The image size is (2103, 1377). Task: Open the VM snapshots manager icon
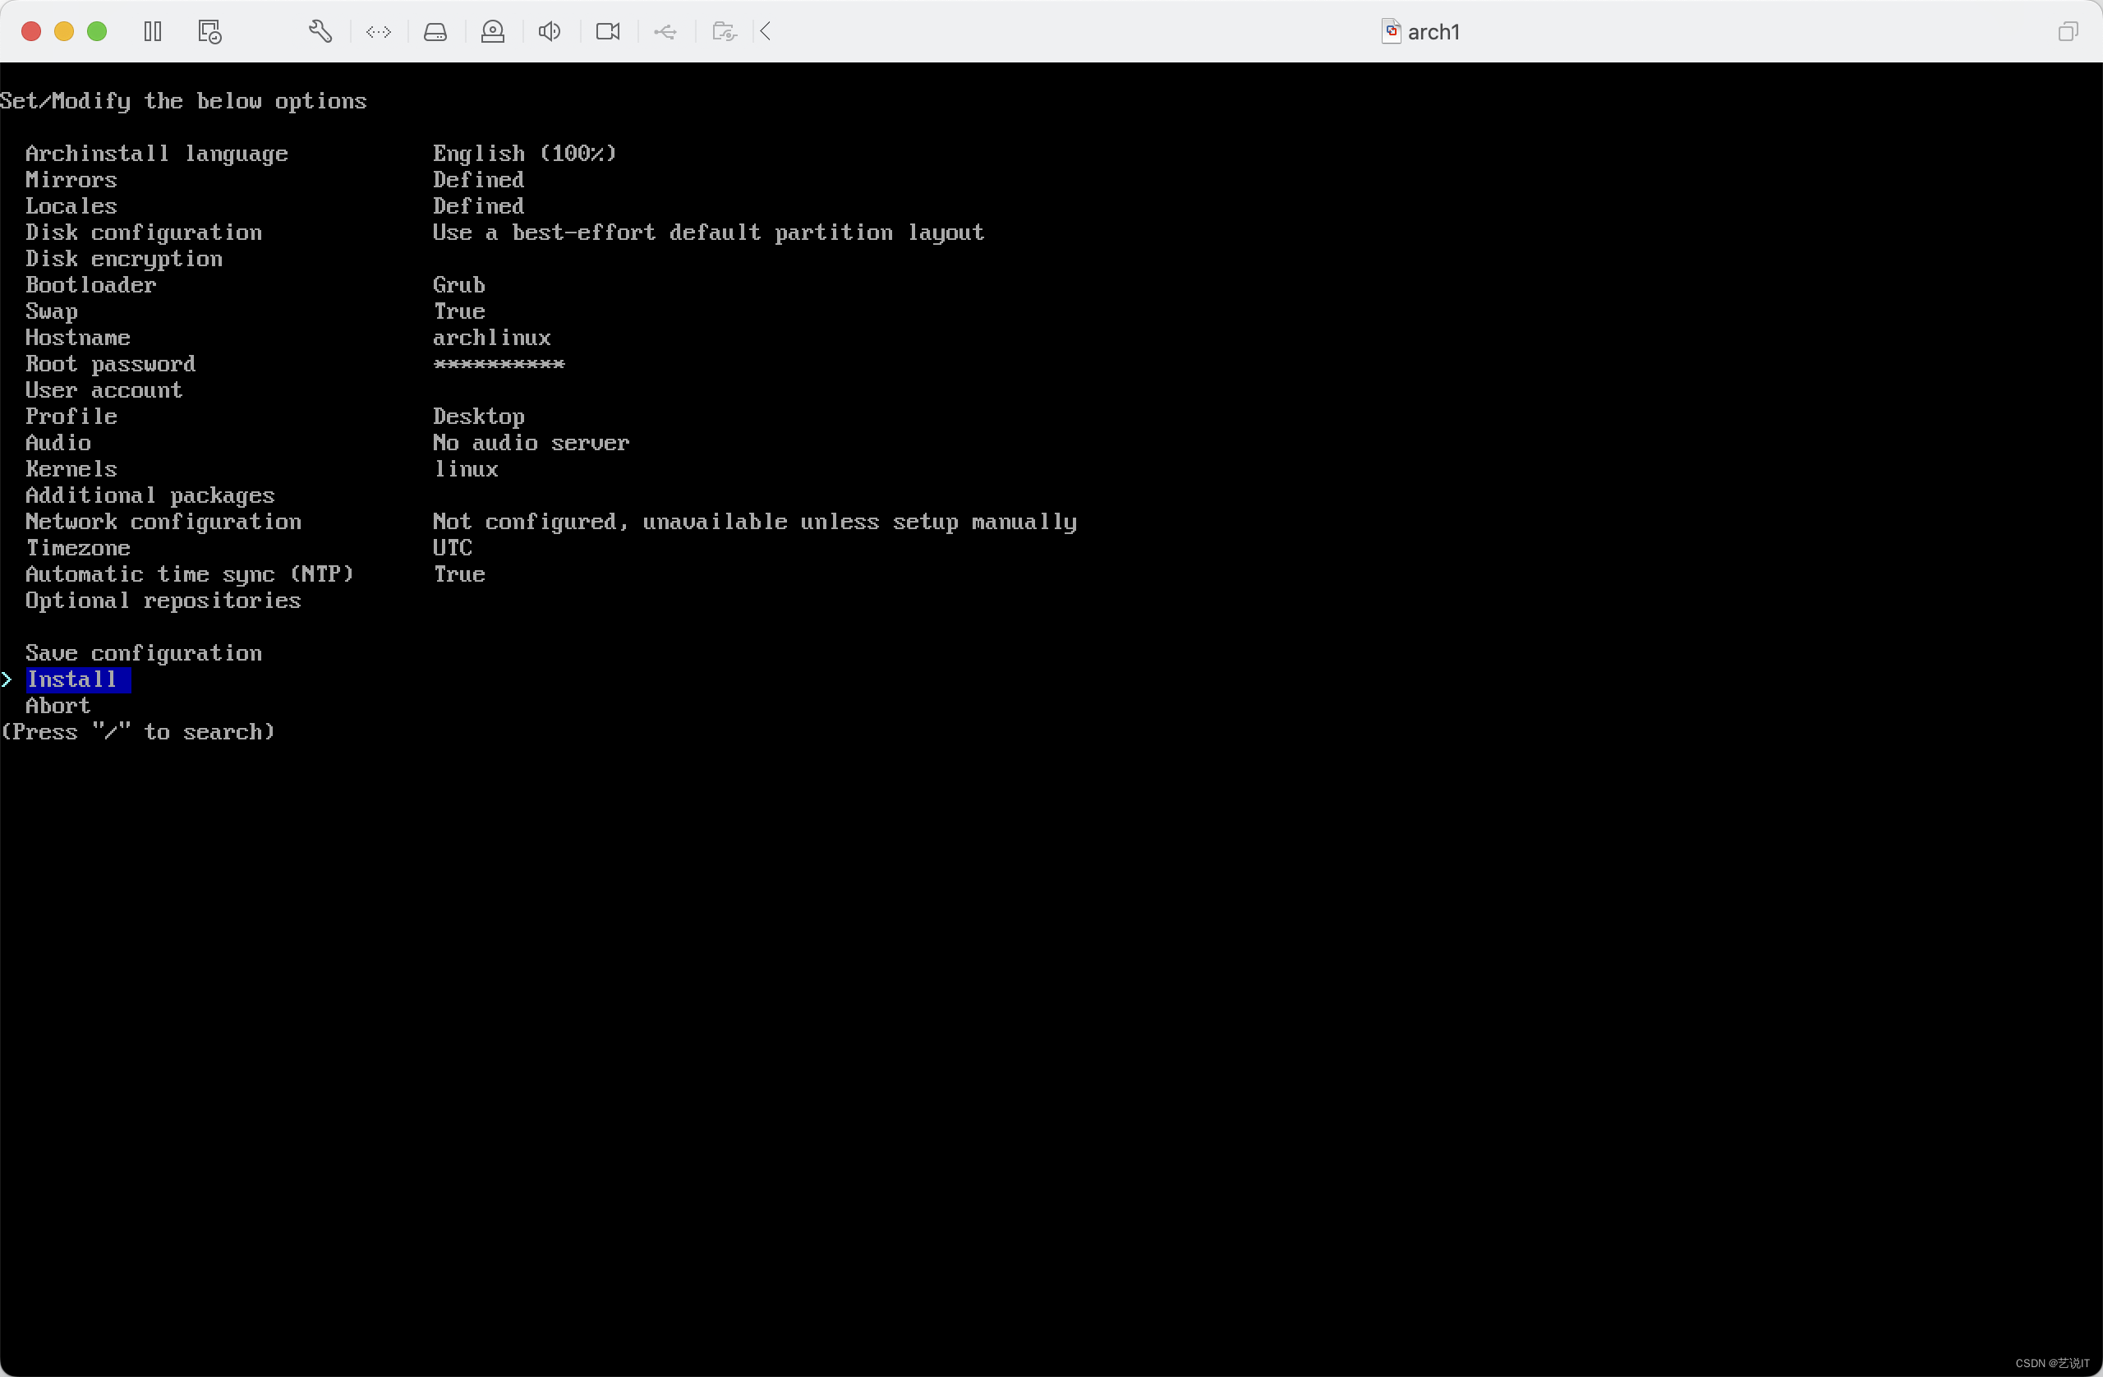click(x=209, y=32)
